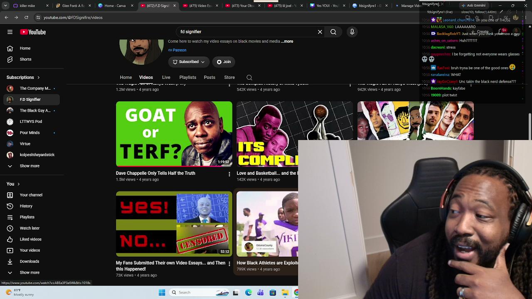Start voice search with the microphone
The height and width of the screenshot is (299, 532).
352,32
